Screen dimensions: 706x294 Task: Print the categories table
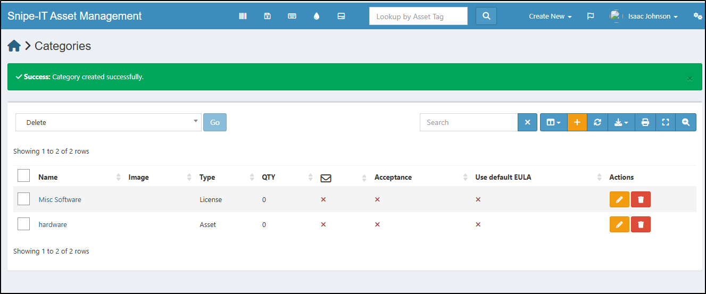pyautogui.click(x=645, y=122)
